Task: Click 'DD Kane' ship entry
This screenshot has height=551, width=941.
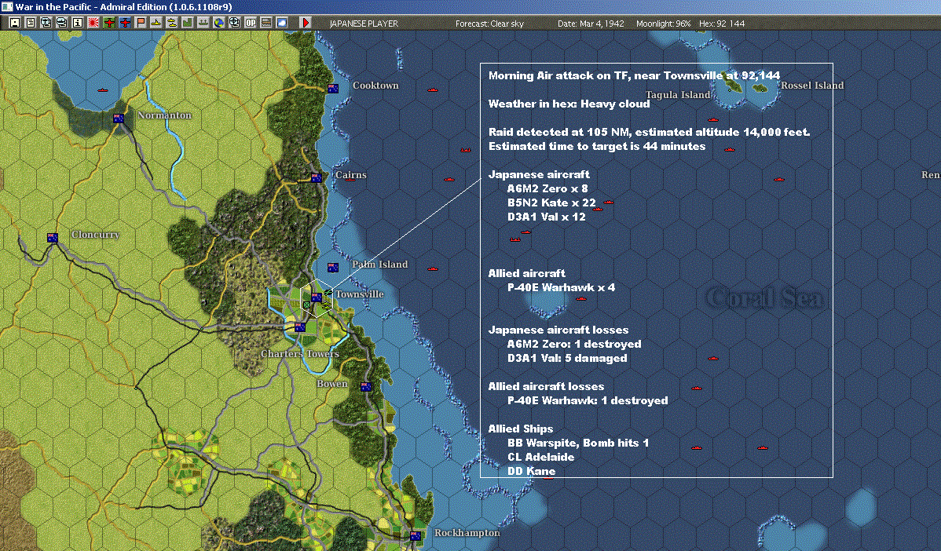Action: pyautogui.click(x=531, y=471)
